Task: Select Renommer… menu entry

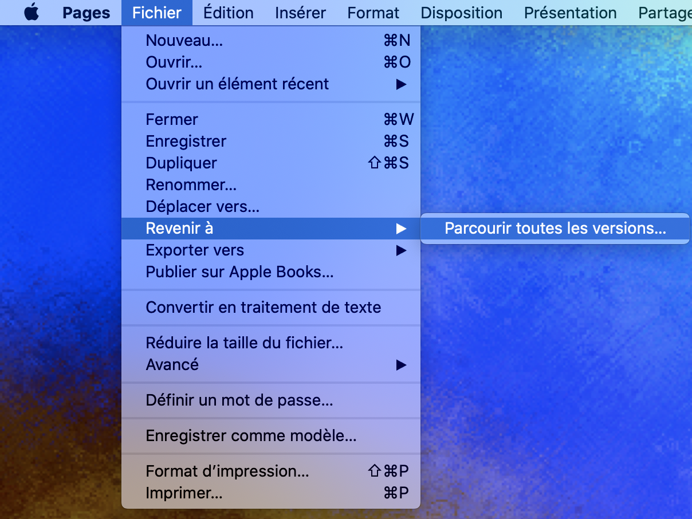Action: click(x=271, y=184)
